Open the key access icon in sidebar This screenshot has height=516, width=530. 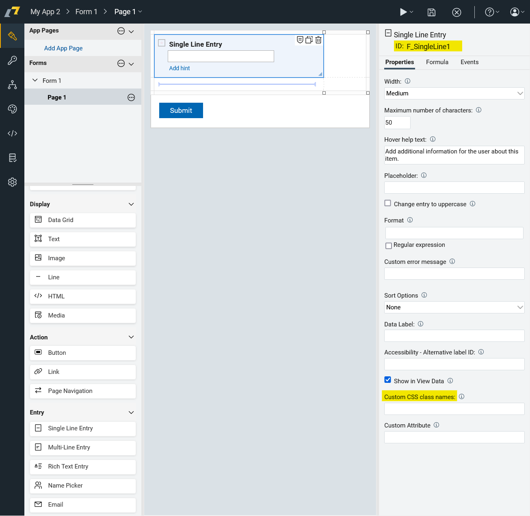tap(12, 60)
